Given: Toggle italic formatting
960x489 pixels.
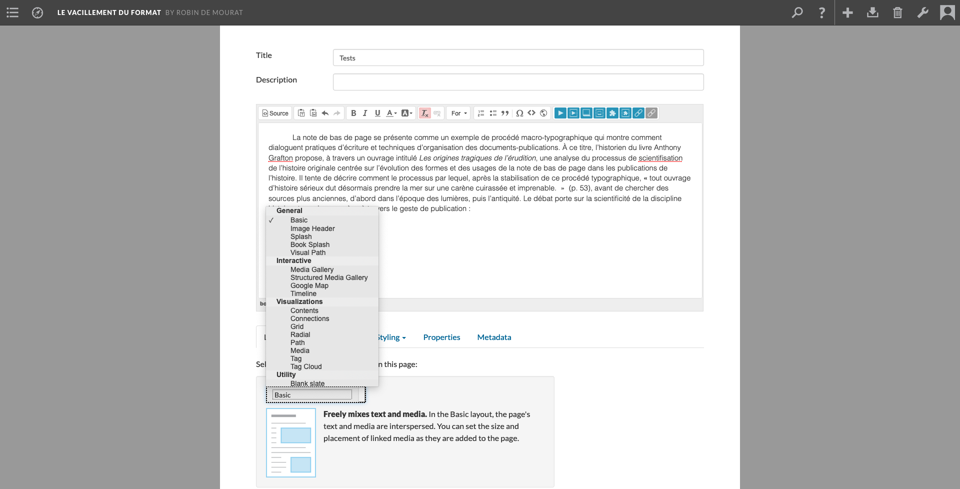Looking at the screenshot, I should [365, 113].
